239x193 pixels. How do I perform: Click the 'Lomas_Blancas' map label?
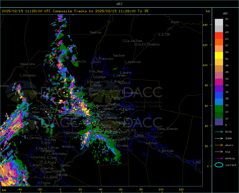pyautogui.click(x=167, y=129)
